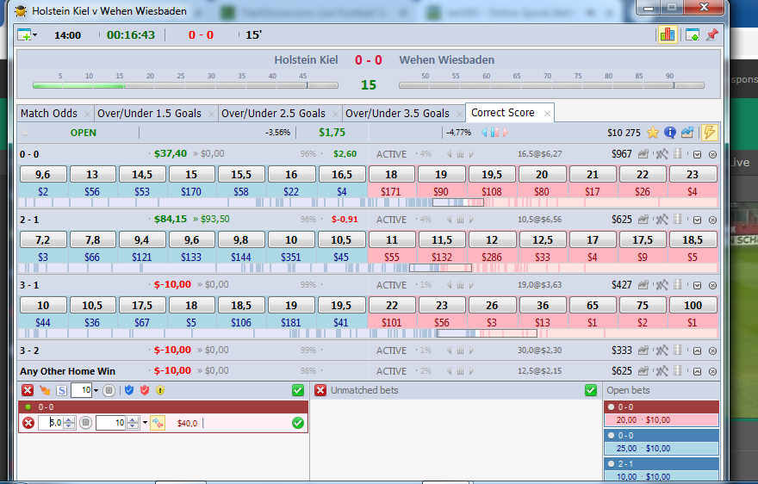
Task: Toggle the lightning one-click betting icon
Action: [709, 132]
